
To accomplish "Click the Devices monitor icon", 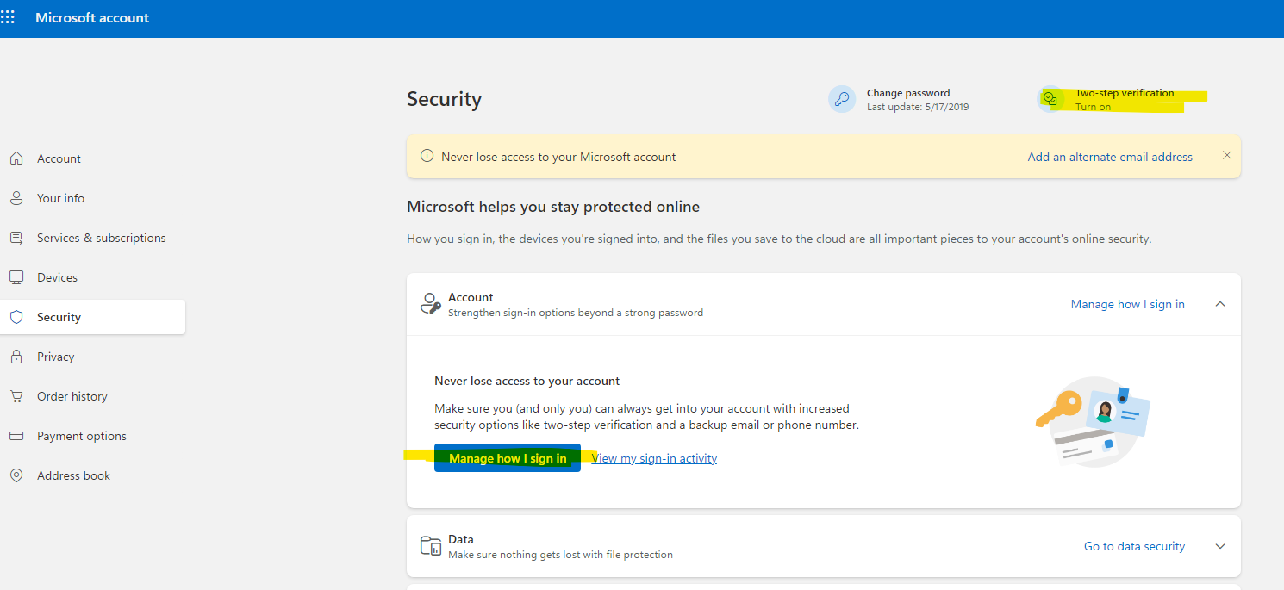I will coord(16,277).
